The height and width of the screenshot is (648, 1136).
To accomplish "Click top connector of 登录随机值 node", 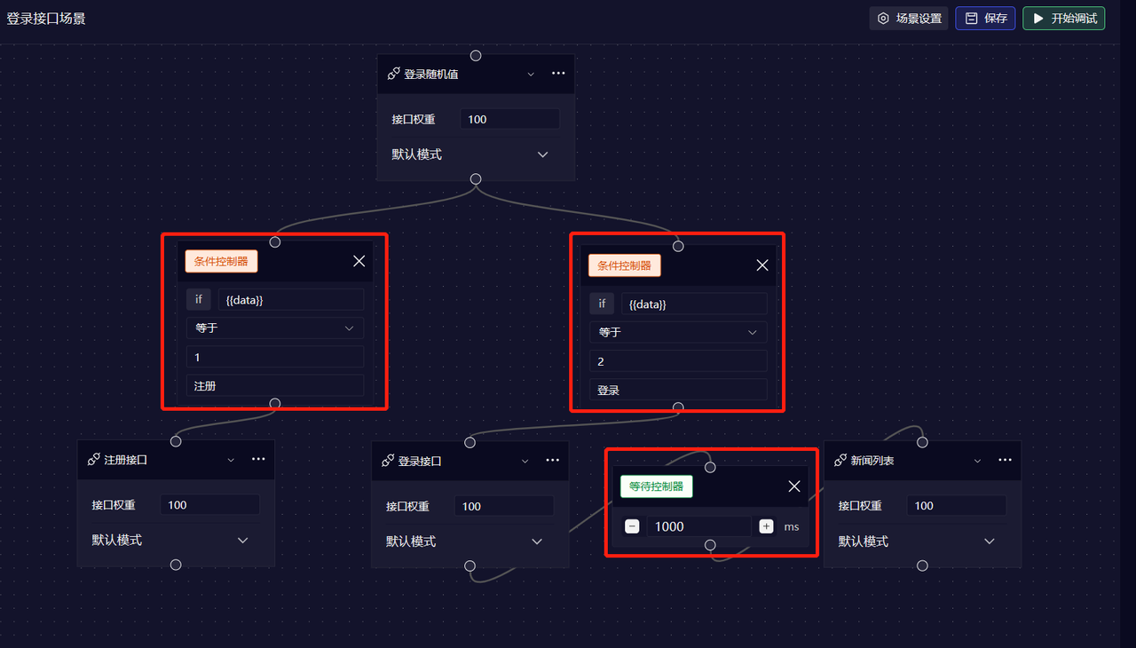I will click(476, 55).
